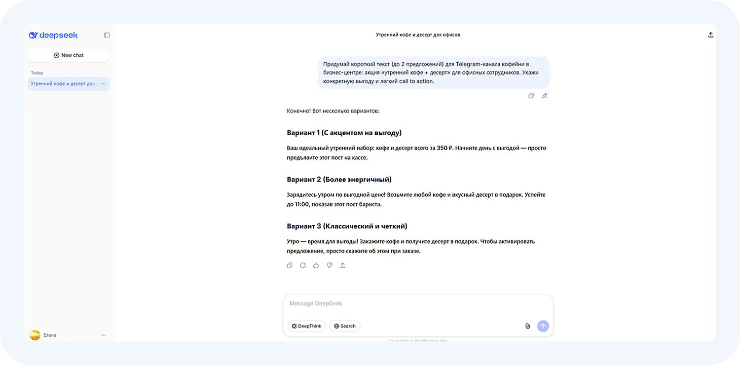Viewport: 740px width, 365px height.
Task: Start a New chat
Action: (x=69, y=55)
